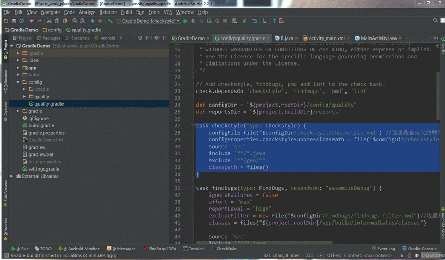The width and height of the screenshot is (445, 260).
Task: Click the Project Structure icon
Action: 254,21
